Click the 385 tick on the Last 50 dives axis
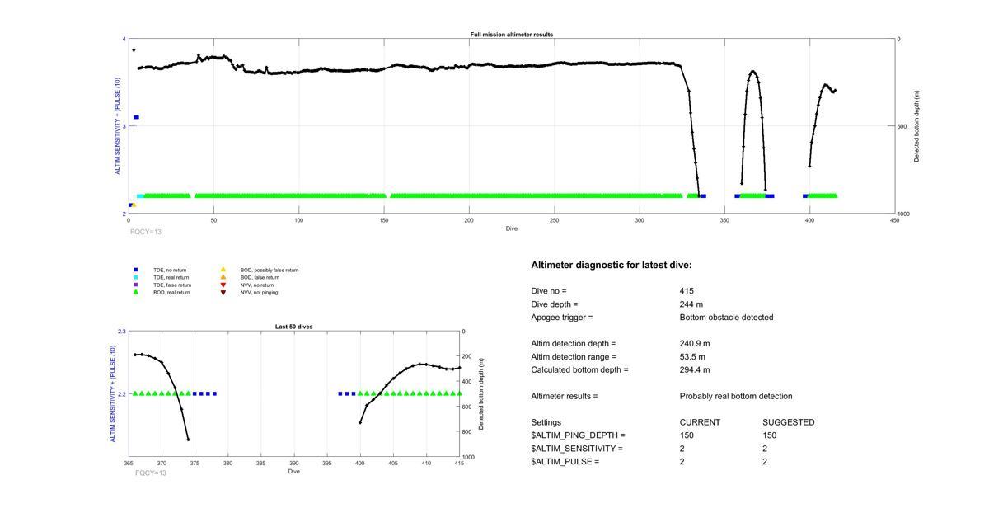 [260, 464]
